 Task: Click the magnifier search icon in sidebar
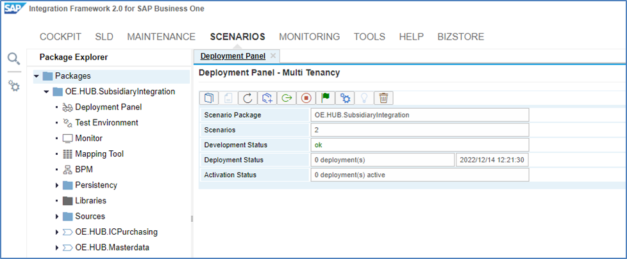point(13,59)
